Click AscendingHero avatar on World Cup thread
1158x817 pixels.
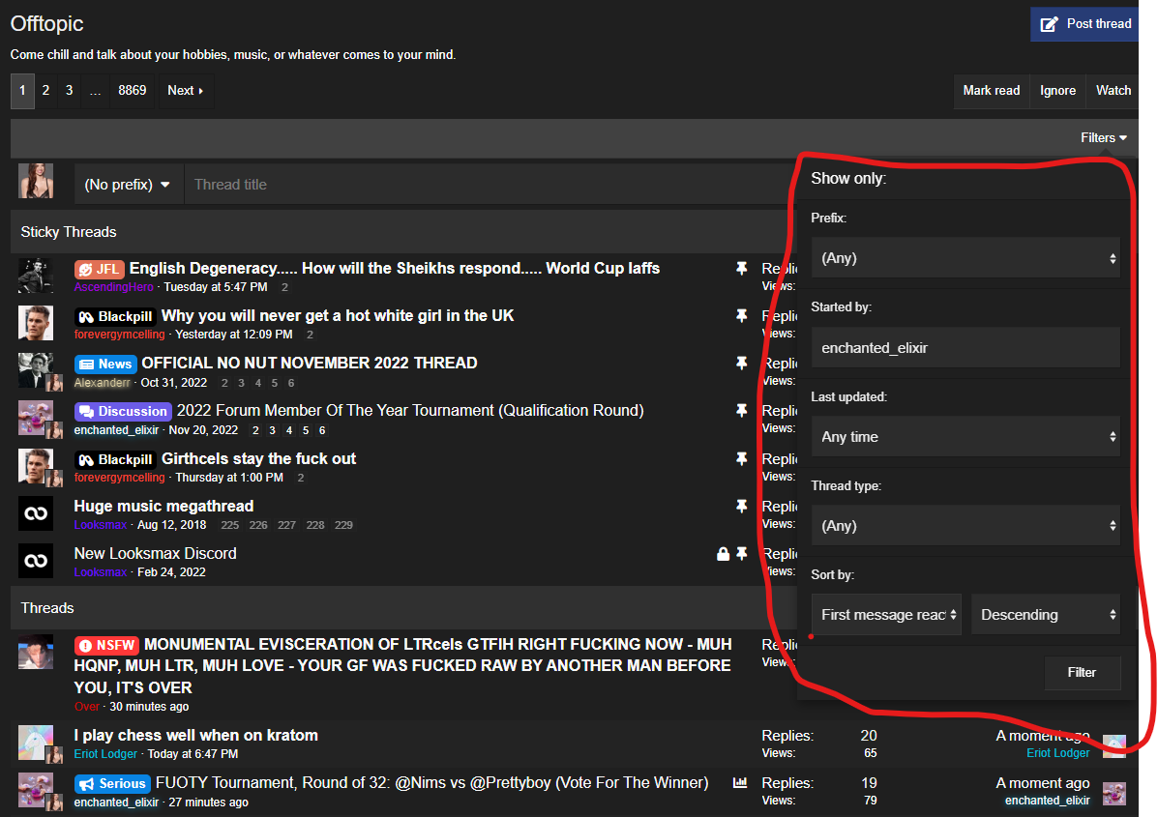[36, 276]
